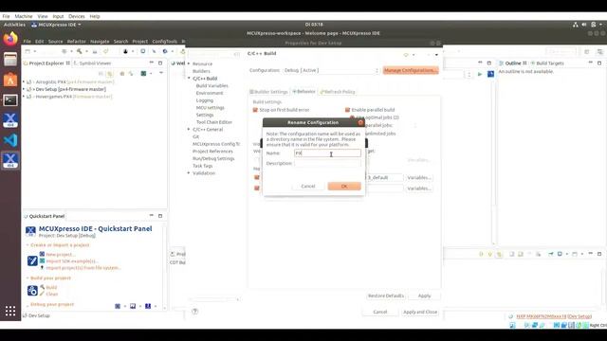Open help icon at Properties dialog bottom
This screenshot has height=341, width=607.
pos(194,312)
